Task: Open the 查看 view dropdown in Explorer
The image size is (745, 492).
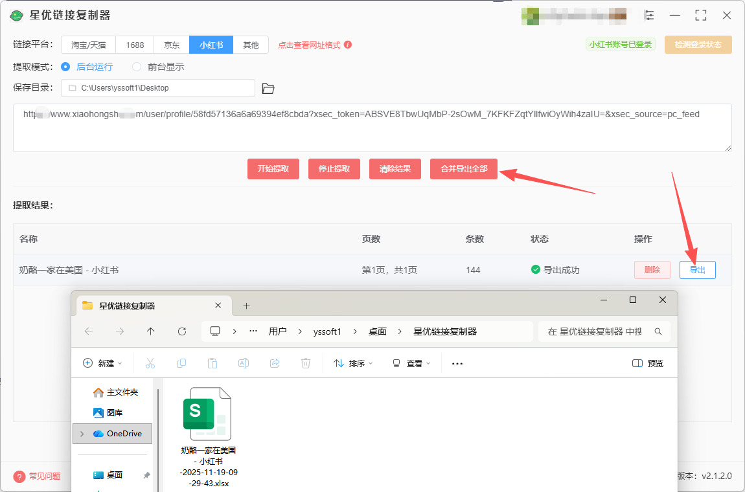Action: (411, 363)
